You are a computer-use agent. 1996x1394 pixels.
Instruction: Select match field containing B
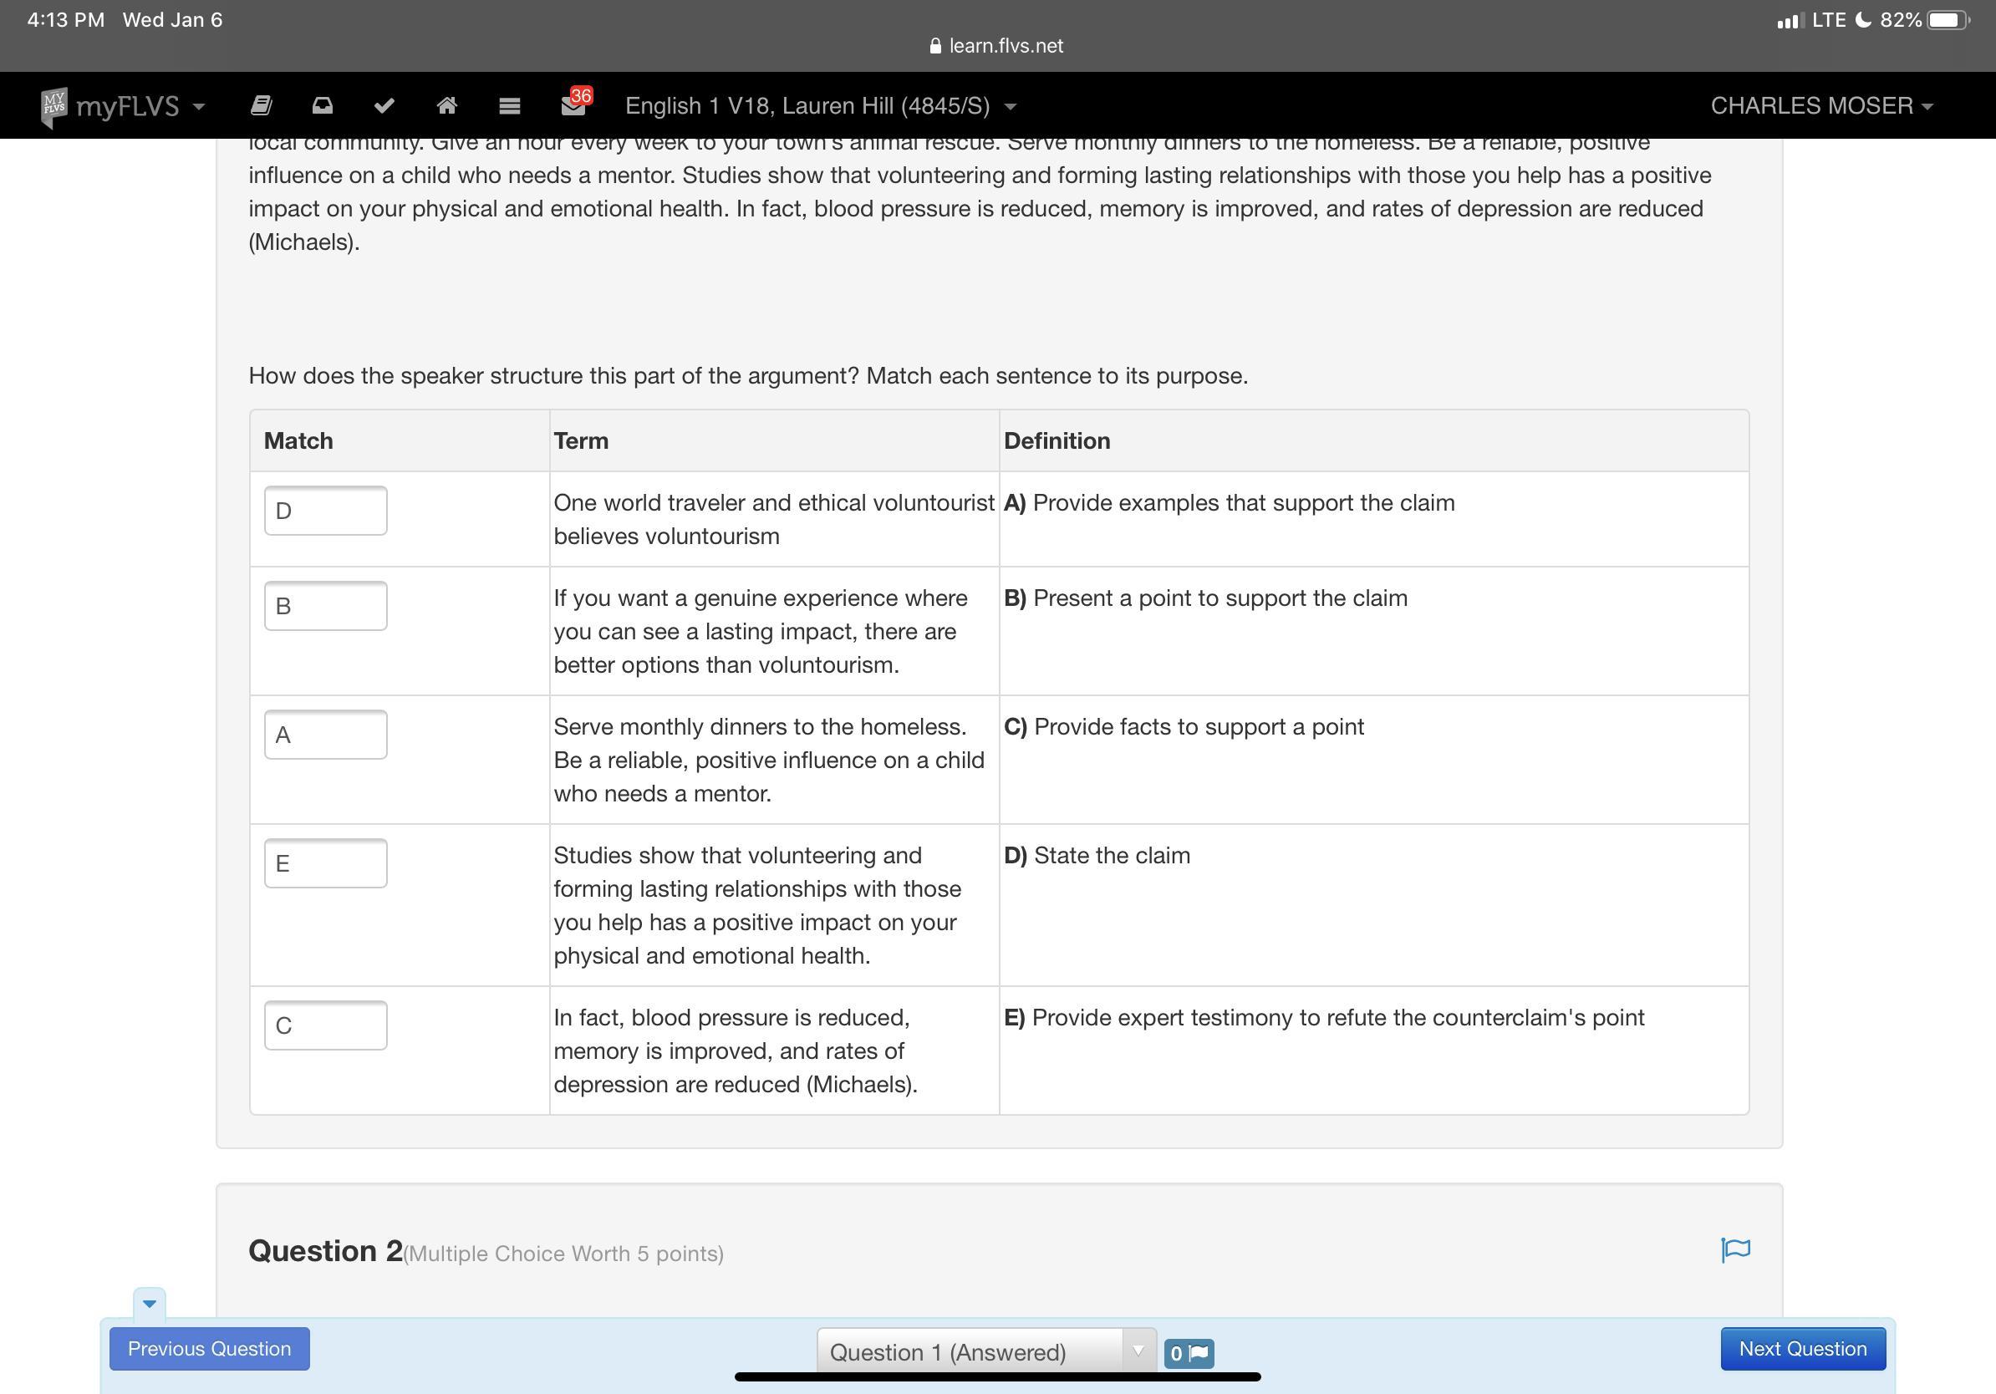(325, 606)
